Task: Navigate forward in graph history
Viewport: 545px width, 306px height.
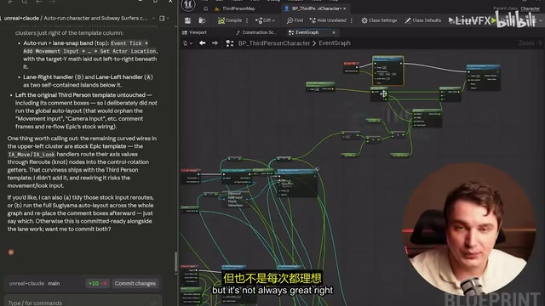Action: coord(215,43)
